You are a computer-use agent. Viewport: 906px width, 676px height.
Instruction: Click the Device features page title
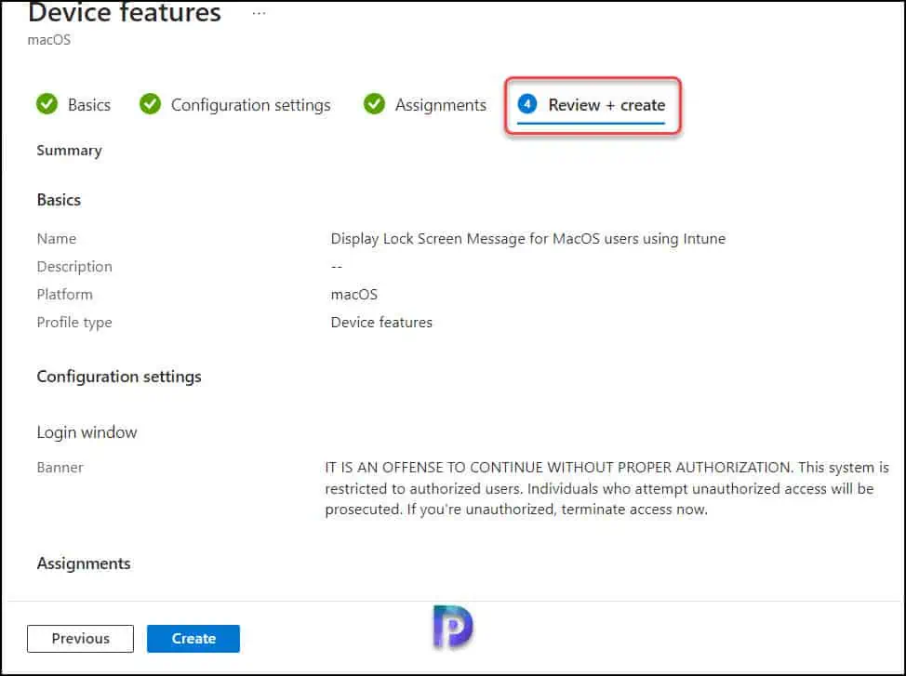coord(125,13)
